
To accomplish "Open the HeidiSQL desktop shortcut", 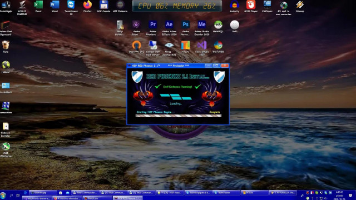I will point(218,27).
